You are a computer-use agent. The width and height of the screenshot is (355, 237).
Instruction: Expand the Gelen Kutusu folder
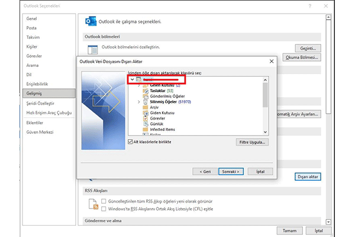click(x=139, y=85)
